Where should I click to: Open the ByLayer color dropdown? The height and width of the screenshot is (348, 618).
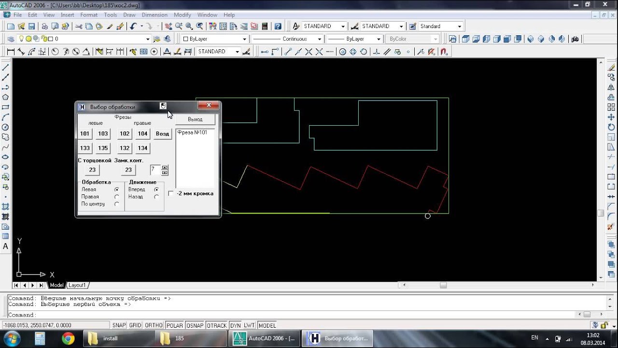tap(244, 39)
